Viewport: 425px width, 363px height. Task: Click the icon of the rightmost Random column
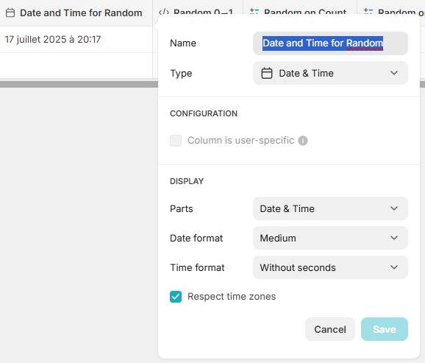click(x=368, y=12)
